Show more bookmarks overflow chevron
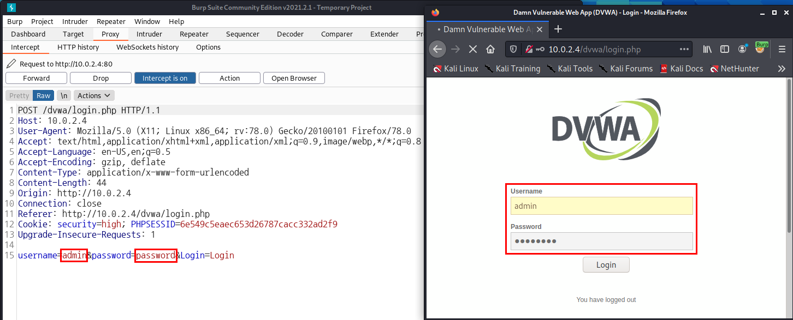The image size is (793, 320). (782, 69)
